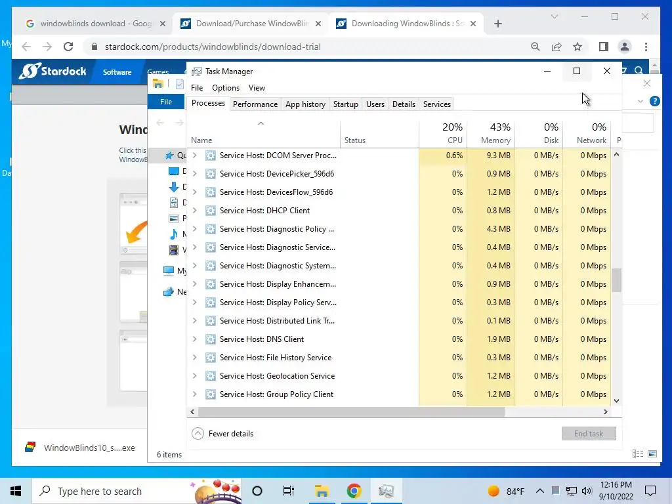Image resolution: width=672 pixels, height=504 pixels.
Task: Click Software in Stardock navigation
Action: coord(117,72)
